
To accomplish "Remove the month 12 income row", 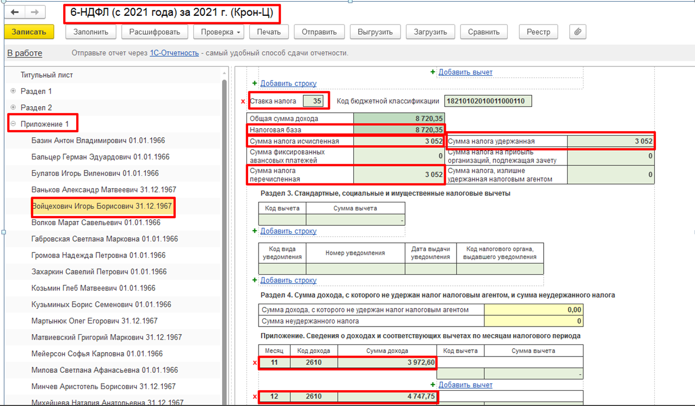I will click(255, 397).
